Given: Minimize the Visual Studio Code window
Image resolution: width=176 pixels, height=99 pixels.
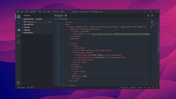Looking at the screenshot, I should tap(145, 12).
